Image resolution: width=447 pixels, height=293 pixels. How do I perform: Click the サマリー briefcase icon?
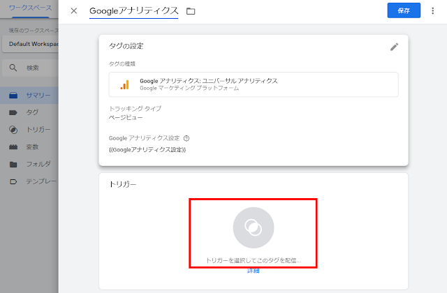tap(13, 96)
